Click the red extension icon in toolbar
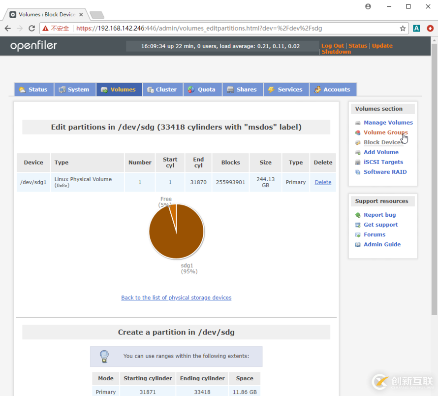Viewport: 438px width, 396px height. click(x=430, y=29)
